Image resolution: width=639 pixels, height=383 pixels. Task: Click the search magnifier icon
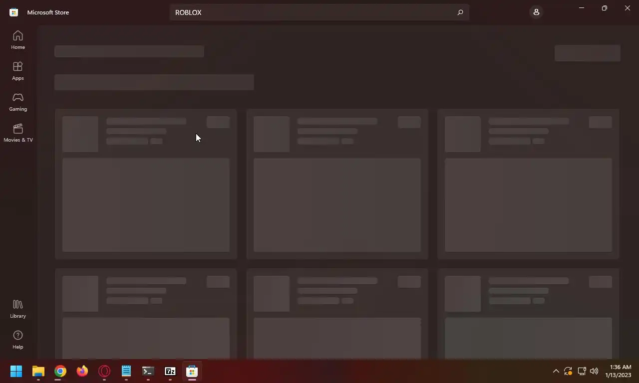(460, 12)
